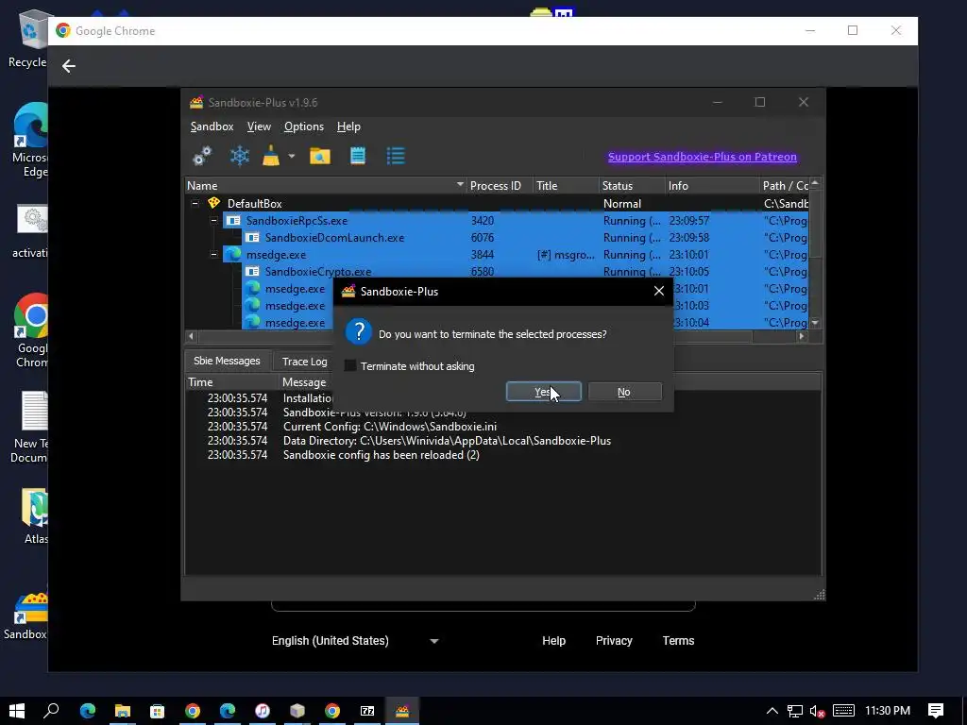Open the Privacy link
The width and height of the screenshot is (967, 725).
(614, 641)
